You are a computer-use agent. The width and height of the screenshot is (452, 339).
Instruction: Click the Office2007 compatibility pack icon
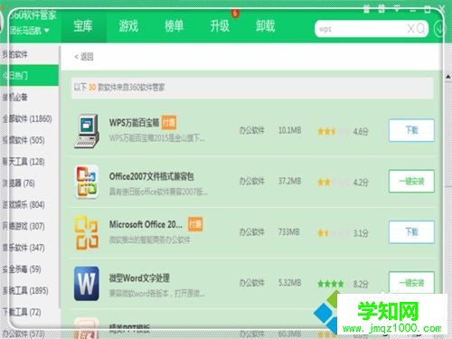(x=87, y=182)
